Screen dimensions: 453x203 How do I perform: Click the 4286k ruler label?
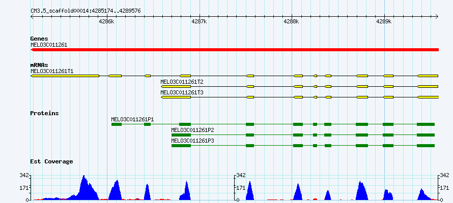106,22
